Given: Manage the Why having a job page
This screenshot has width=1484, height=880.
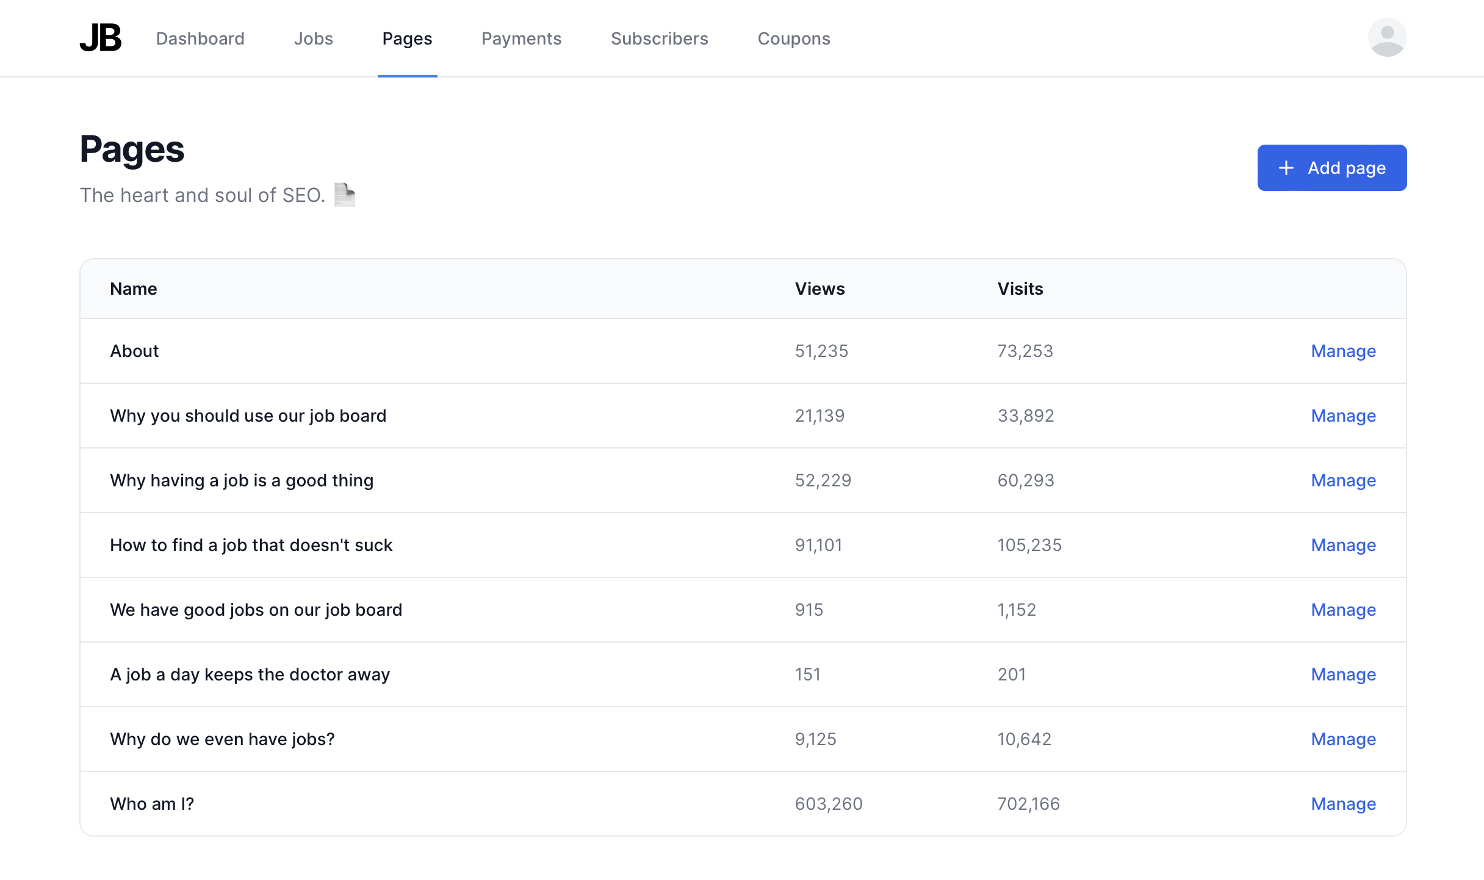Looking at the screenshot, I should pyautogui.click(x=1344, y=480).
